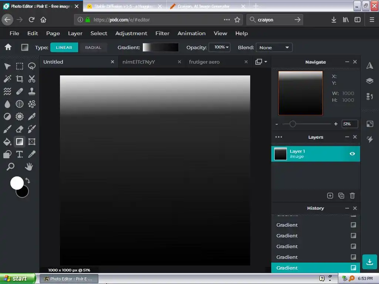Collapse the Navigate panel
This screenshot has height=284, width=379.
coord(347,62)
